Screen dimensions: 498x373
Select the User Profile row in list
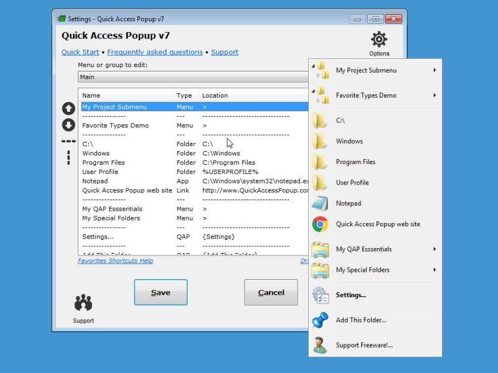[x=100, y=172]
